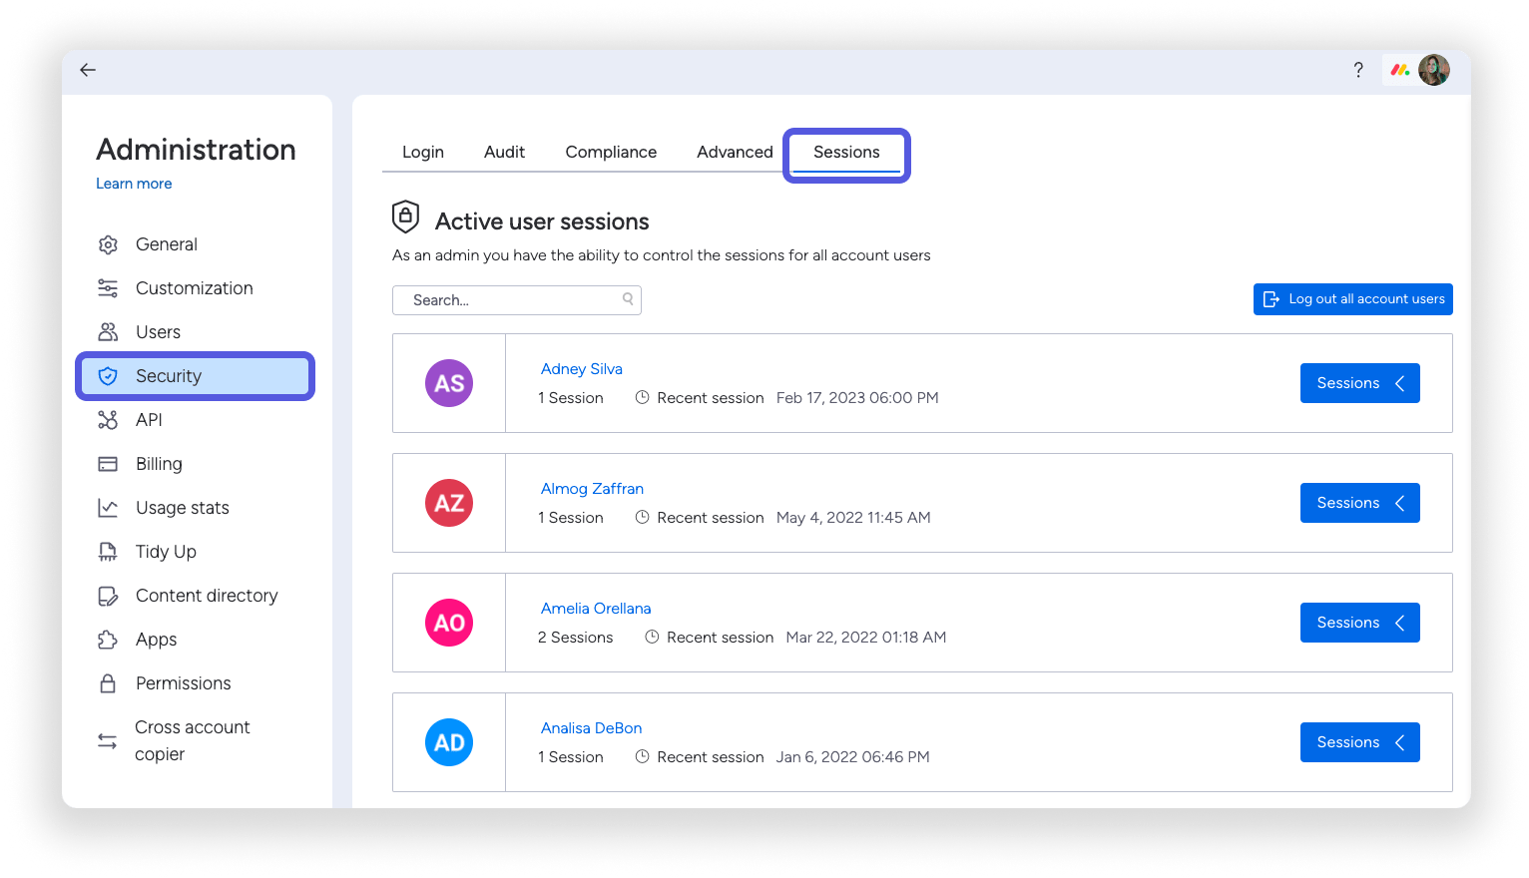Open Billing via its card icon
1529x878 pixels.
109,463
